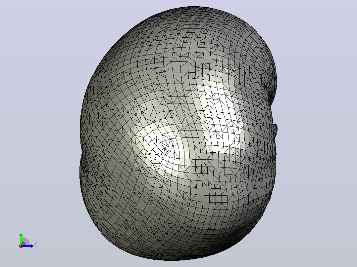Click the blue Z axis arrow on triad

point(27,246)
